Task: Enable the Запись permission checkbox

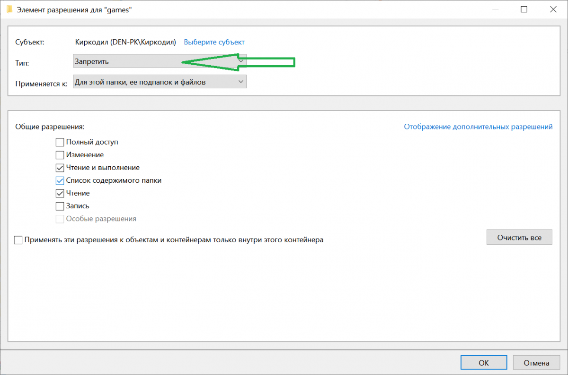Action: click(60, 206)
